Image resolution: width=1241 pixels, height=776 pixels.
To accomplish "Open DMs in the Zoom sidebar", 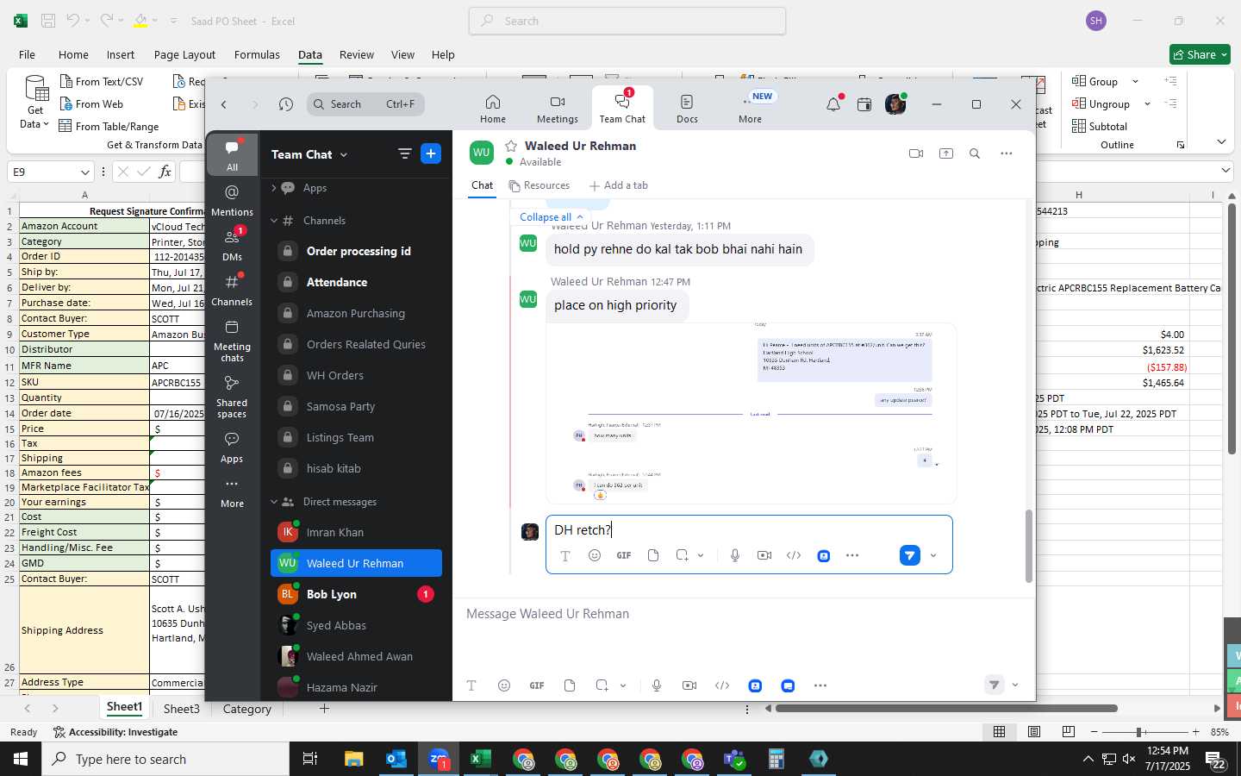I will point(232,244).
